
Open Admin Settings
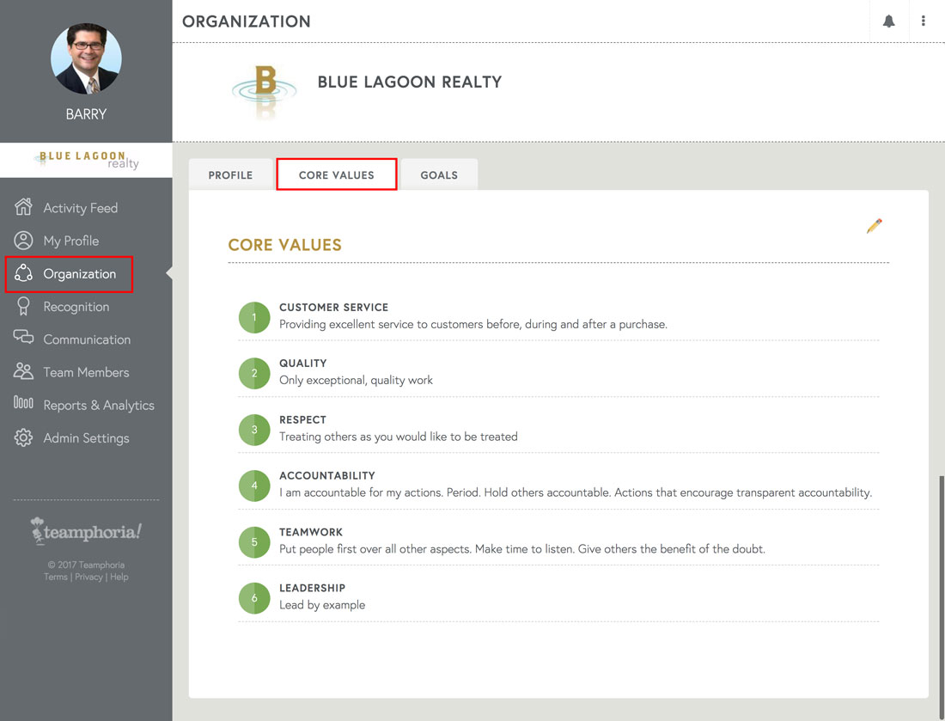click(x=86, y=438)
